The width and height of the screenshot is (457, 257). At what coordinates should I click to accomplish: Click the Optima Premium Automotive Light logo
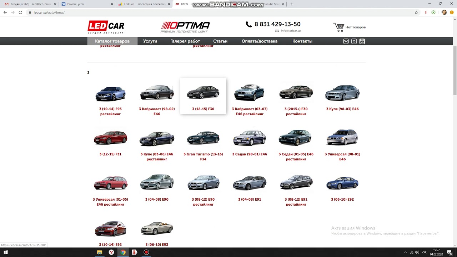(185, 27)
